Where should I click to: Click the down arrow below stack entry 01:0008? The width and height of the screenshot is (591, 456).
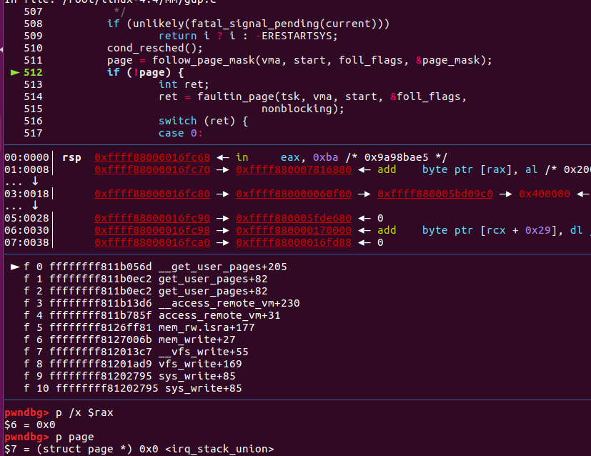pos(34,181)
